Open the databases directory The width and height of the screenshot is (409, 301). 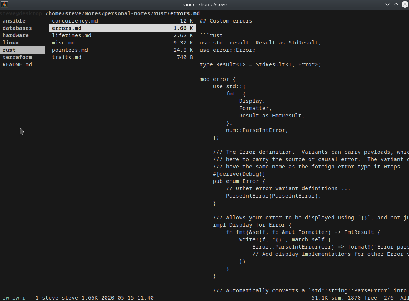tap(17, 28)
